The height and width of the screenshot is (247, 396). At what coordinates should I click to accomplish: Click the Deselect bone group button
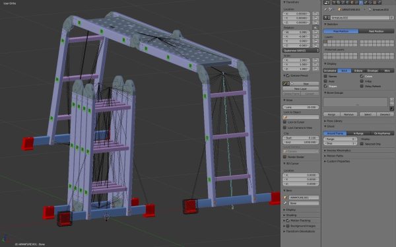coord(385,114)
